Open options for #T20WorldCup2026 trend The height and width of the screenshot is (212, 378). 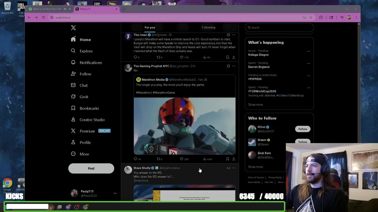[308, 88]
